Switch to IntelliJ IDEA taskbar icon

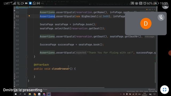(49, 94)
